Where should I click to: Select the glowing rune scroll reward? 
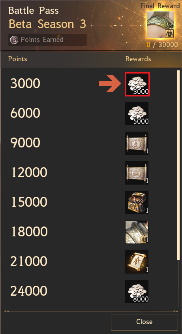137,262
